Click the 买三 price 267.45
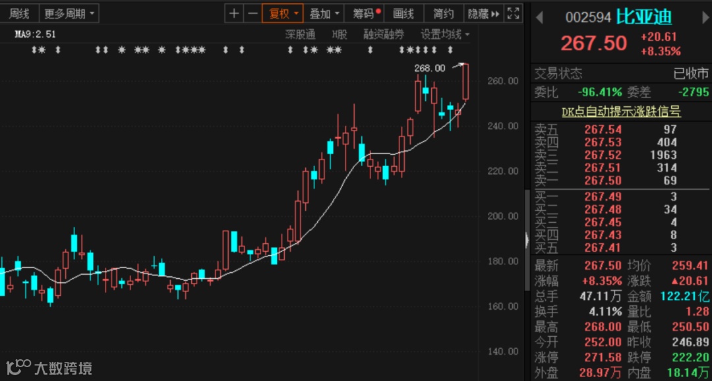Image resolution: width=712 pixels, height=381 pixels. 603,222
